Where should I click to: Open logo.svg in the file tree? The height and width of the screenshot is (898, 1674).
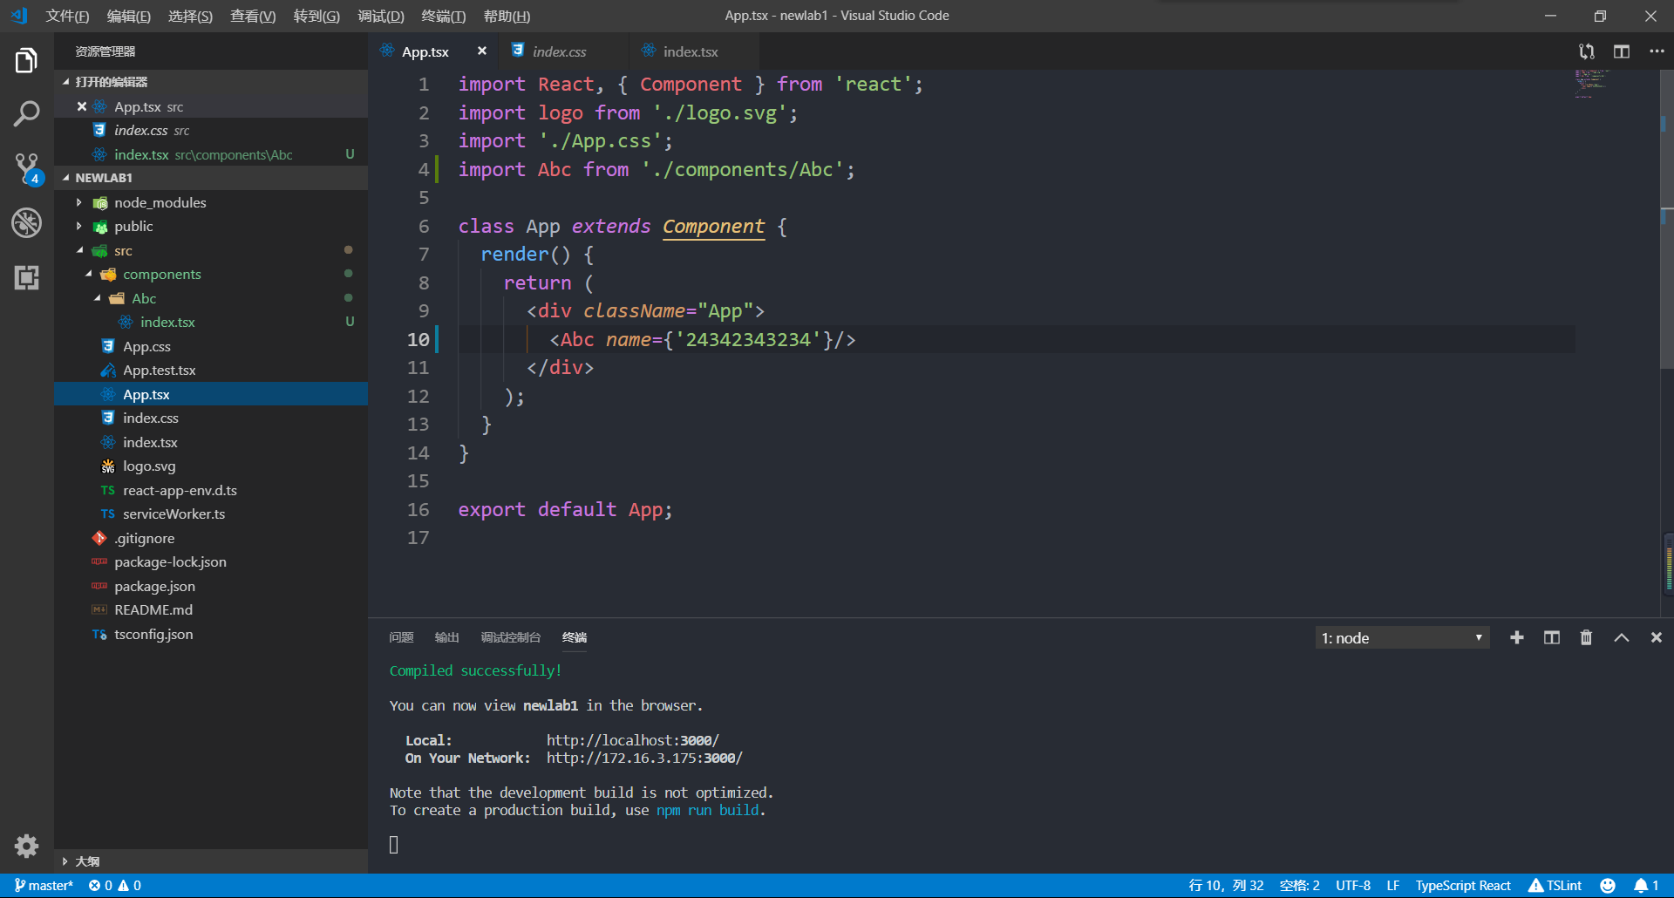[210, 466]
